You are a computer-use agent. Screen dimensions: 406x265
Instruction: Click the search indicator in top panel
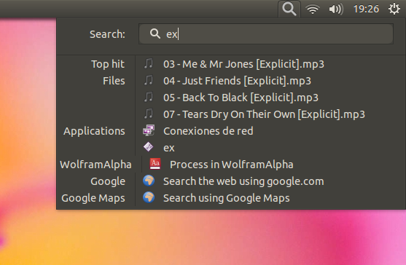pyautogui.click(x=289, y=9)
